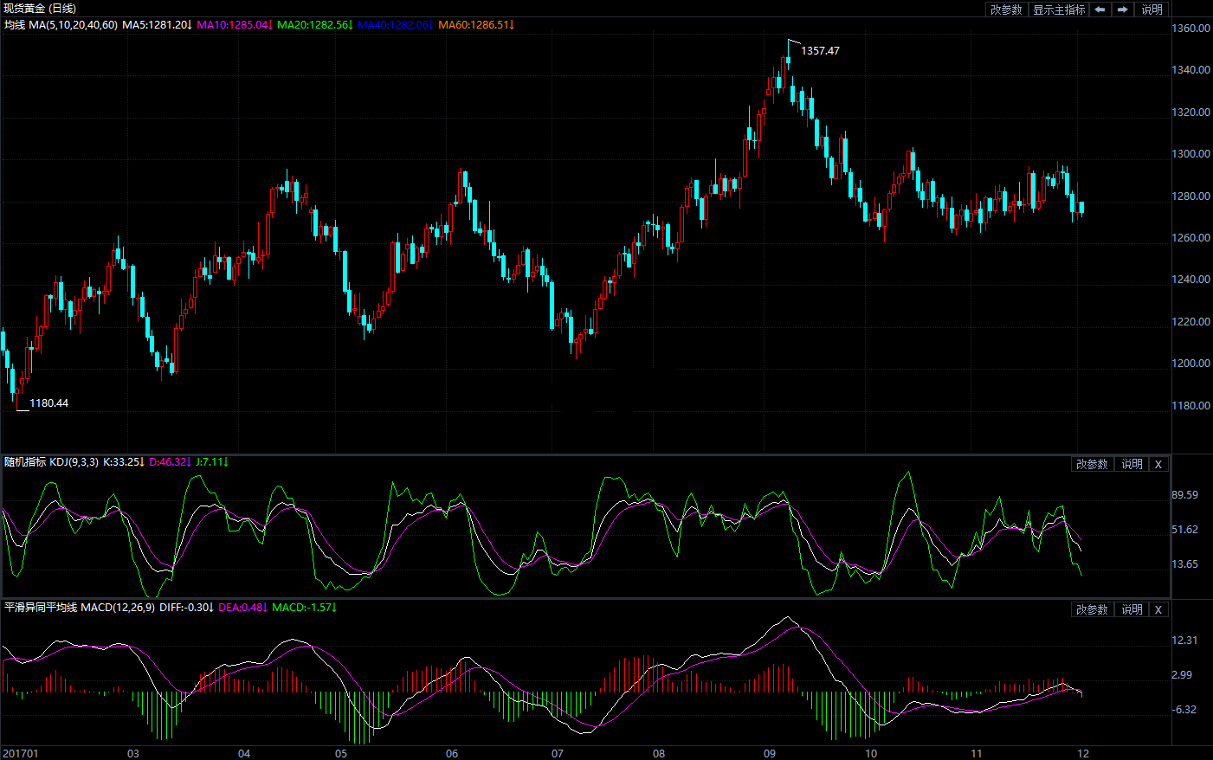Click the 51.62 KDJ axis label
The width and height of the screenshot is (1213, 760).
coord(1184,530)
